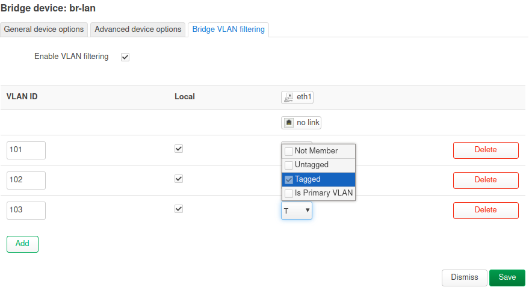
Task: Click the no link status icon
Action: tap(289, 123)
